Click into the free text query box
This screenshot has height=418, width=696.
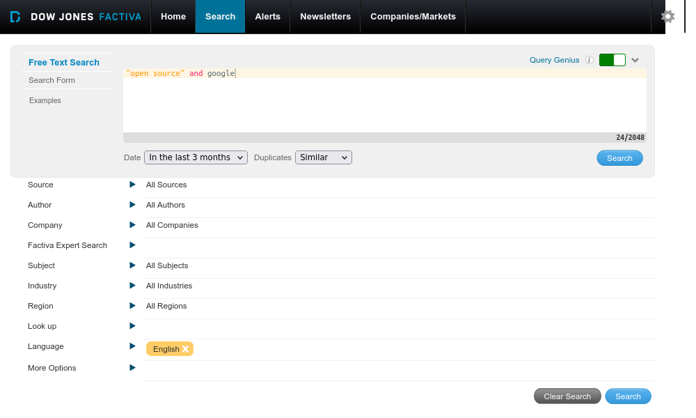coord(384,100)
